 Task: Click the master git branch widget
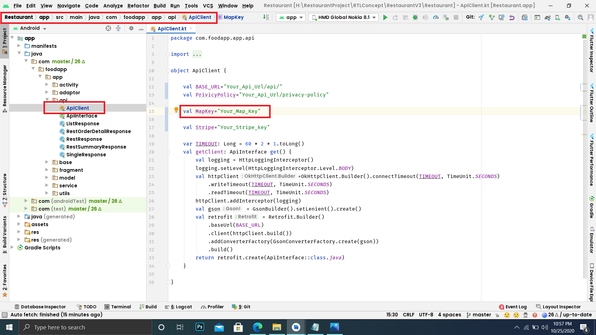pyautogui.click(x=479, y=315)
